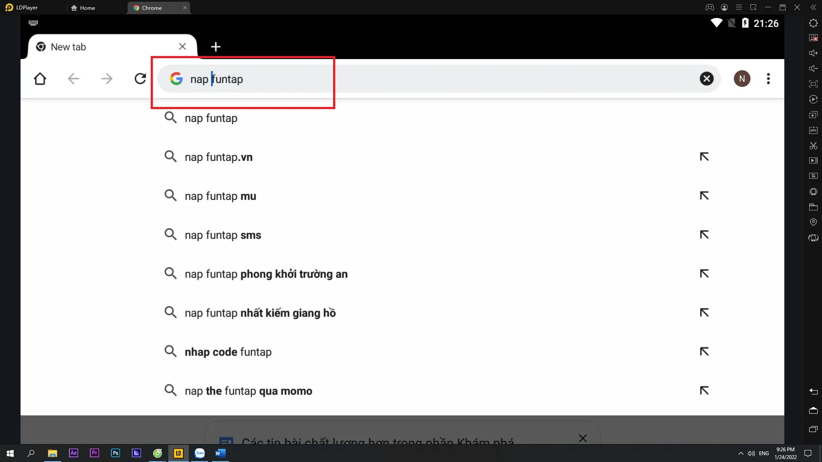
Task: Click the volume/sound icon in taskbar
Action: [x=751, y=453]
